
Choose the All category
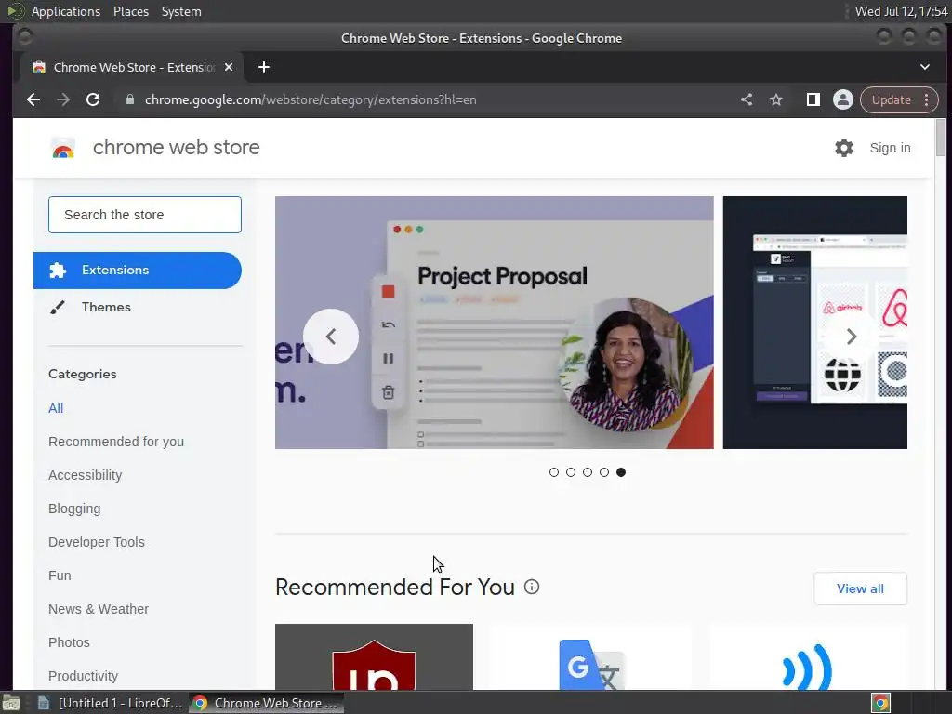click(56, 408)
